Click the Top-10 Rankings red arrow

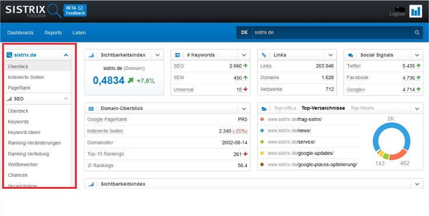click(x=245, y=154)
